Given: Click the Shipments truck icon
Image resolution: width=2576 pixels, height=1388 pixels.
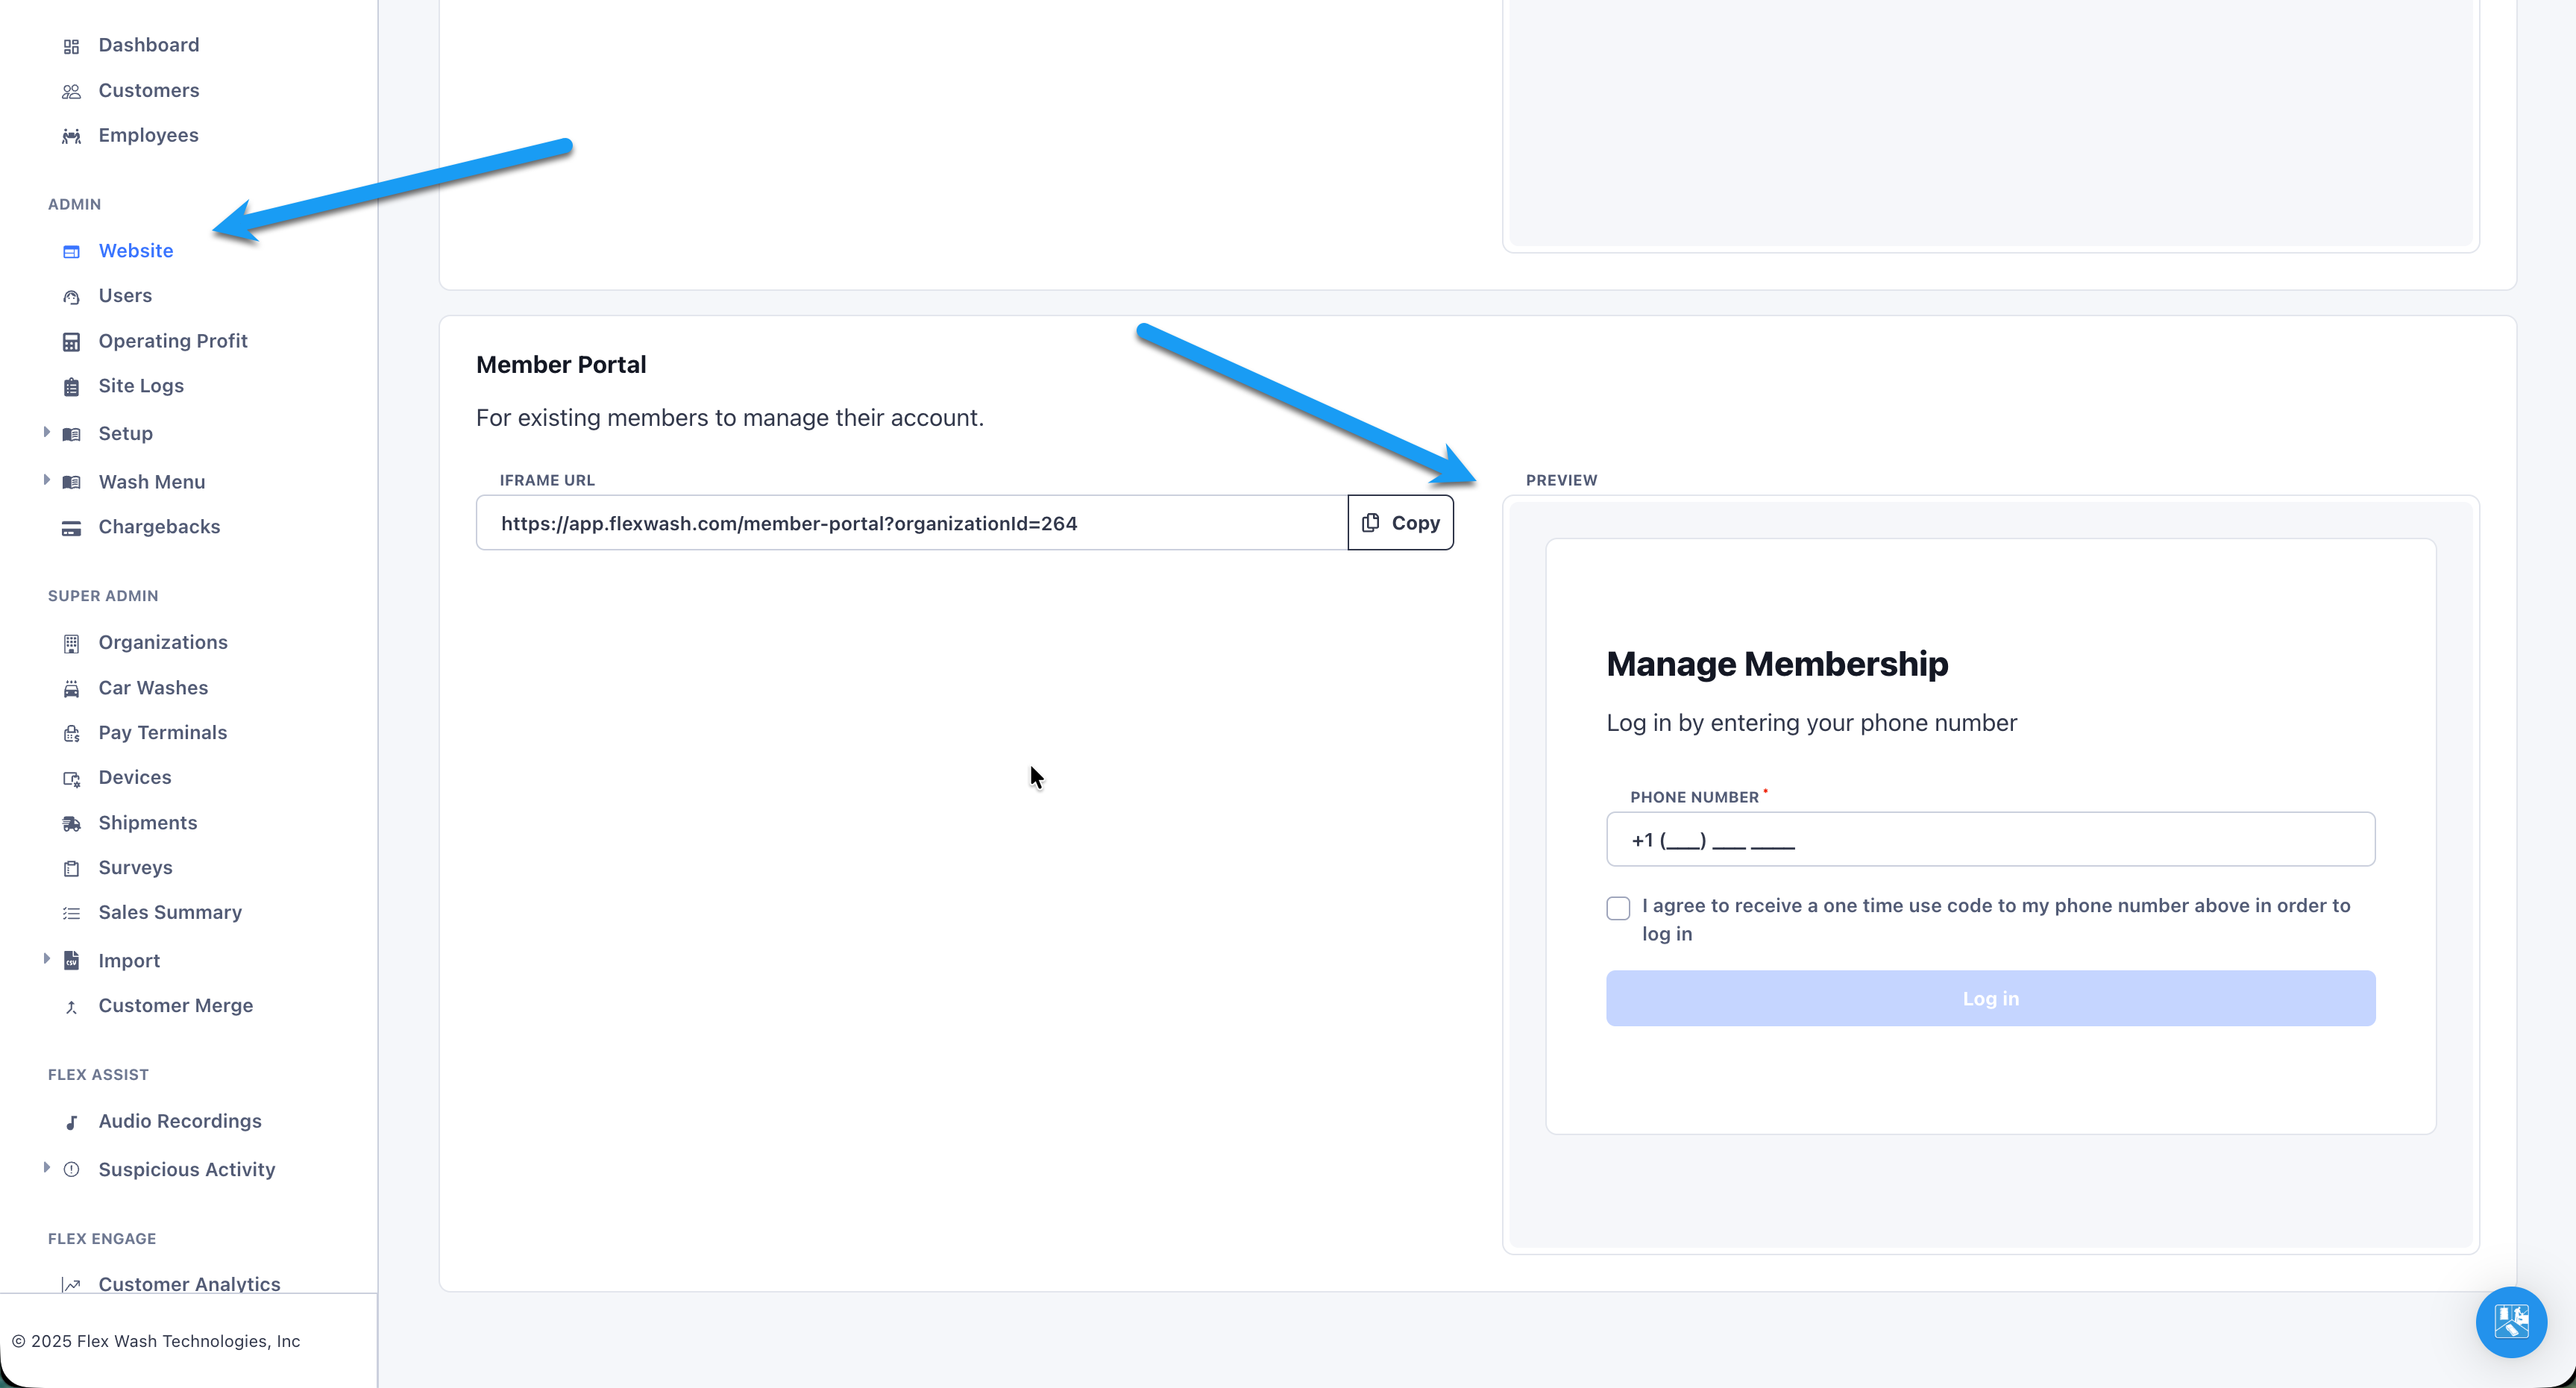Looking at the screenshot, I should pos(71,824).
